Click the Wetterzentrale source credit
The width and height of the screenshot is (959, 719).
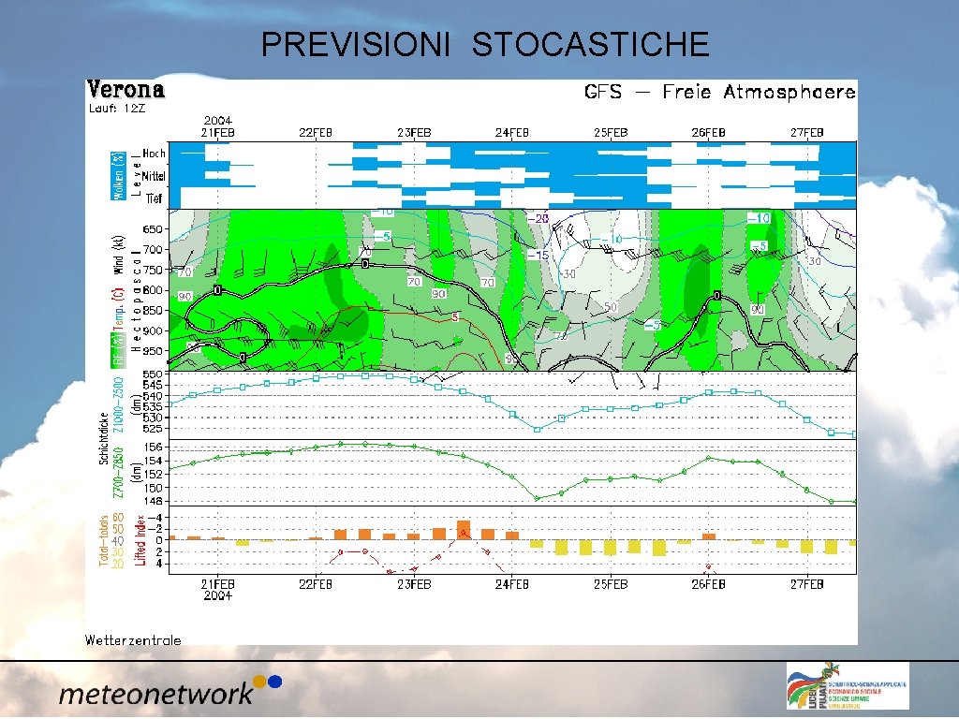[133, 640]
